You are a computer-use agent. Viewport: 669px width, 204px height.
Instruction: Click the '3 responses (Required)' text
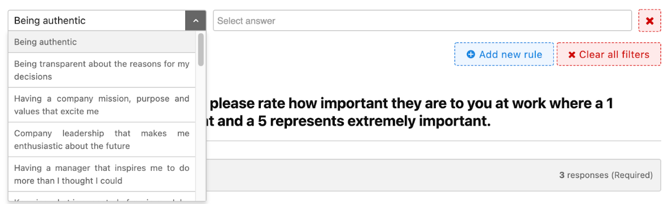(x=606, y=175)
